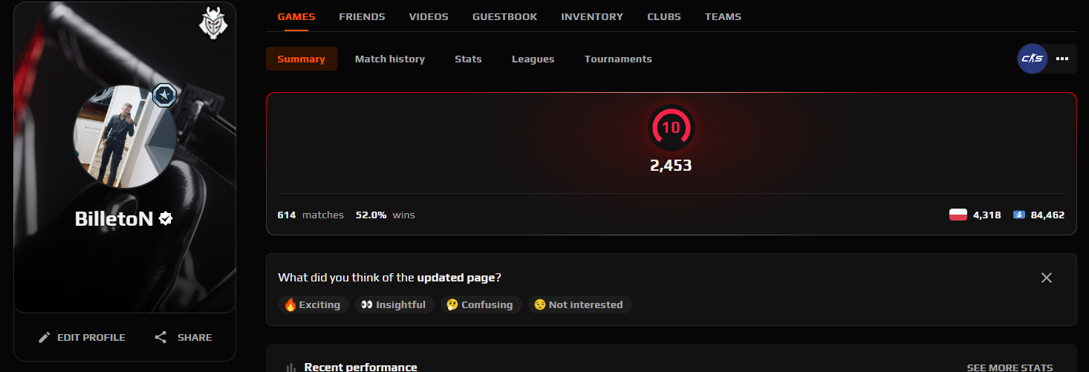Choose the Insightful feedback option
Screen dimensions: 1089x372
pyautogui.click(x=394, y=304)
